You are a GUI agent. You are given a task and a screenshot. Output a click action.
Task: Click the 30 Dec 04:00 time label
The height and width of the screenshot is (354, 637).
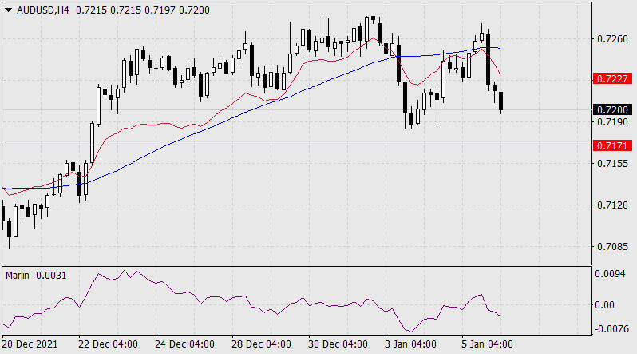tap(338, 344)
